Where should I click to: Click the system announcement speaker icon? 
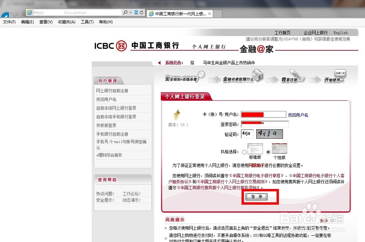point(160,62)
